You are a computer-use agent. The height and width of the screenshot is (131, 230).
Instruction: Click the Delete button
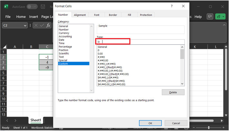click(x=173, y=92)
